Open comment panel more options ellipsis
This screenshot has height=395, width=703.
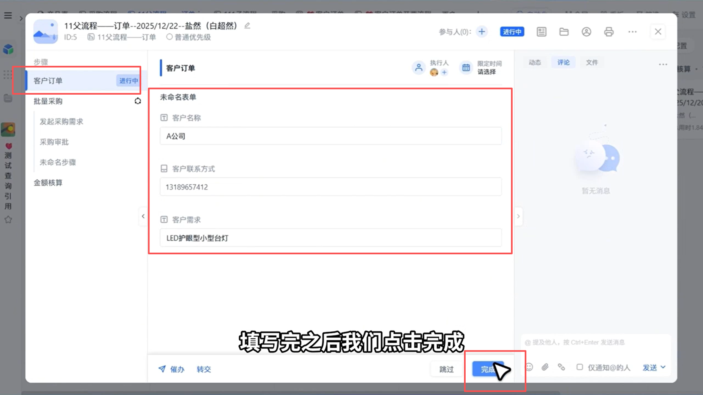pyautogui.click(x=663, y=64)
